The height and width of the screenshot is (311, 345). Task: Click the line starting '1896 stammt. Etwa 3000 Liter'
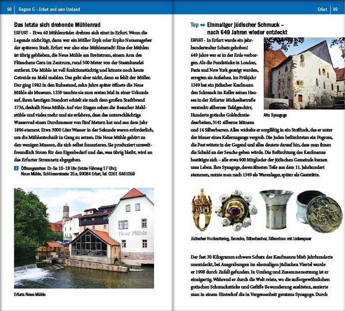[x=84, y=130]
